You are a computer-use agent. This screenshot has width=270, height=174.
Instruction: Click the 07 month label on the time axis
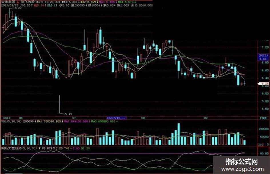(x=74, y=118)
